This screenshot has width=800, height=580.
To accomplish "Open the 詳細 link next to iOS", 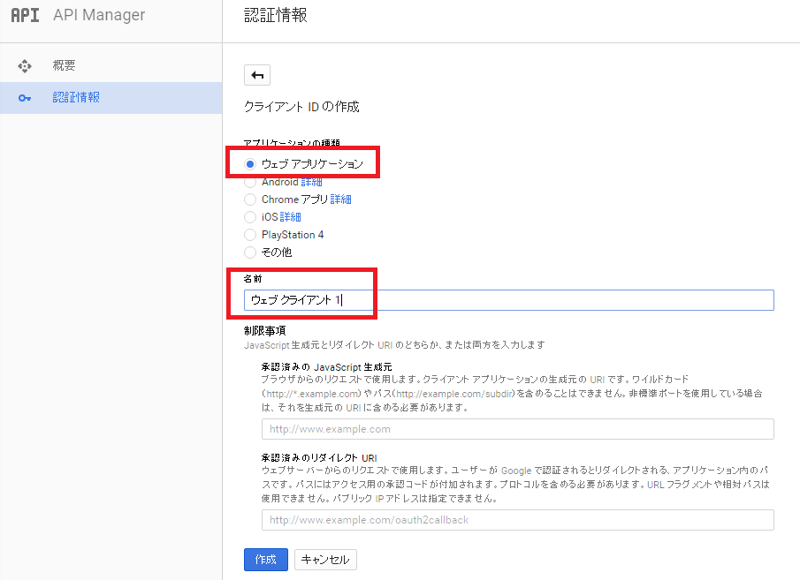I will tap(290, 217).
